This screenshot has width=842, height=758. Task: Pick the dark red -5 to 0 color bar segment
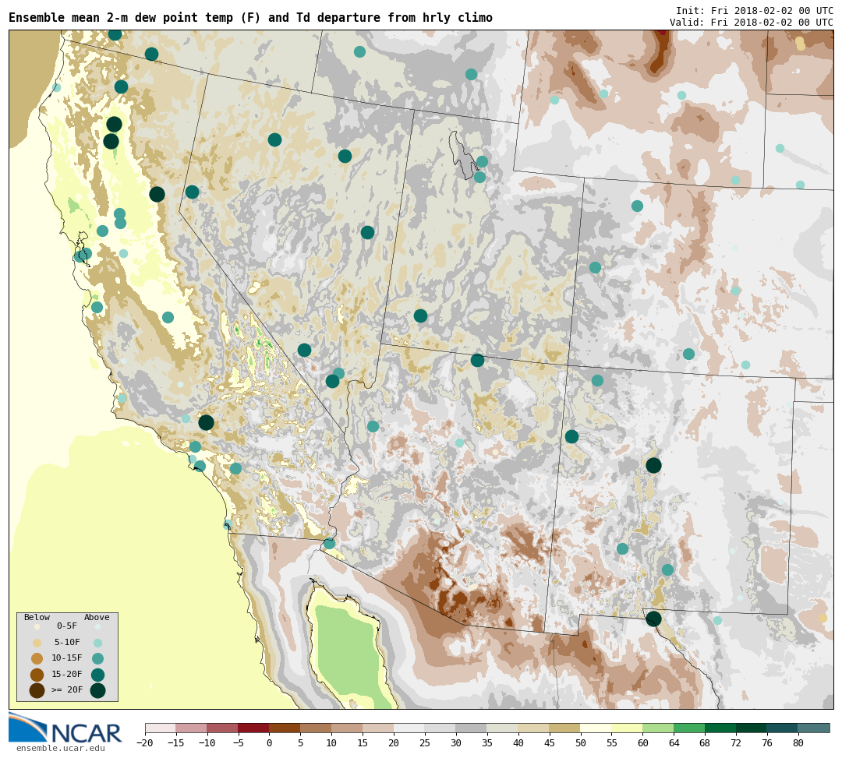253,728
